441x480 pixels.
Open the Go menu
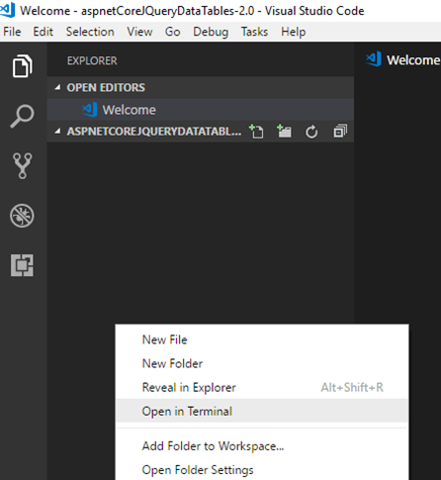coord(172,32)
